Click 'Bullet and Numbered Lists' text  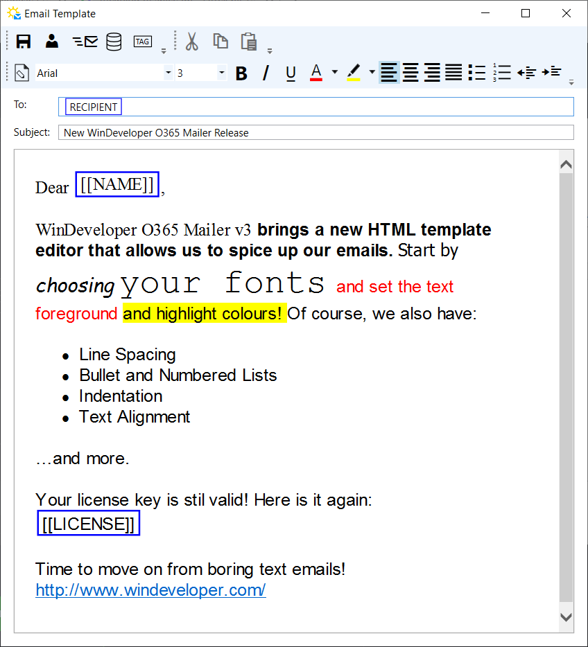click(178, 375)
